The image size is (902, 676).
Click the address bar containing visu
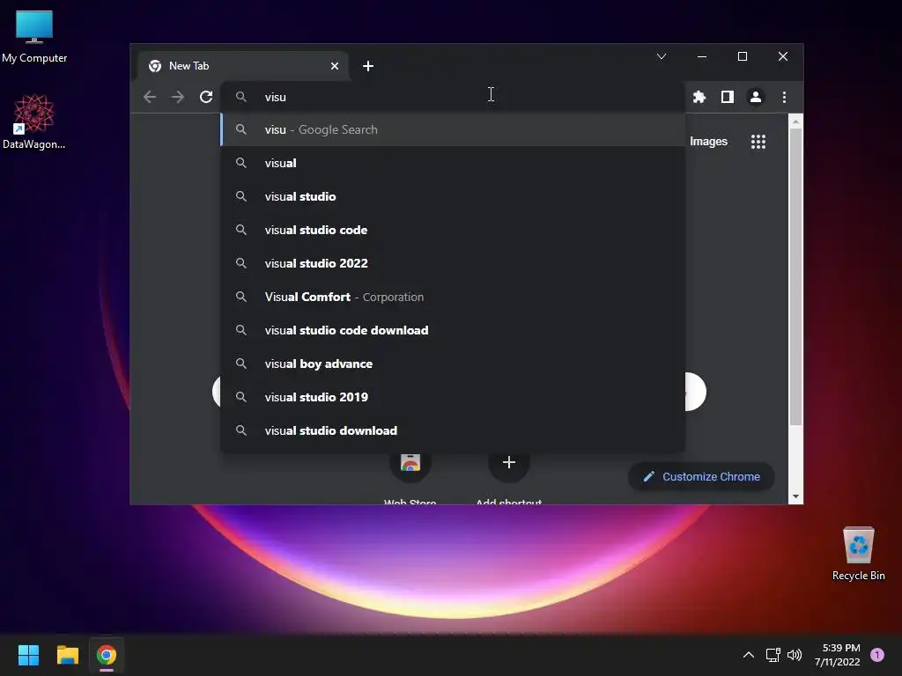click(452, 97)
